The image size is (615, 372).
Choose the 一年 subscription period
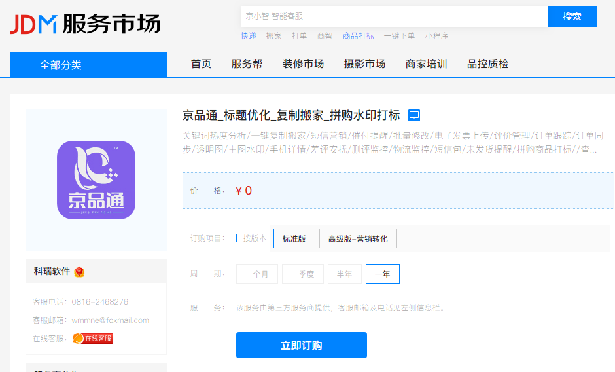click(x=383, y=274)
